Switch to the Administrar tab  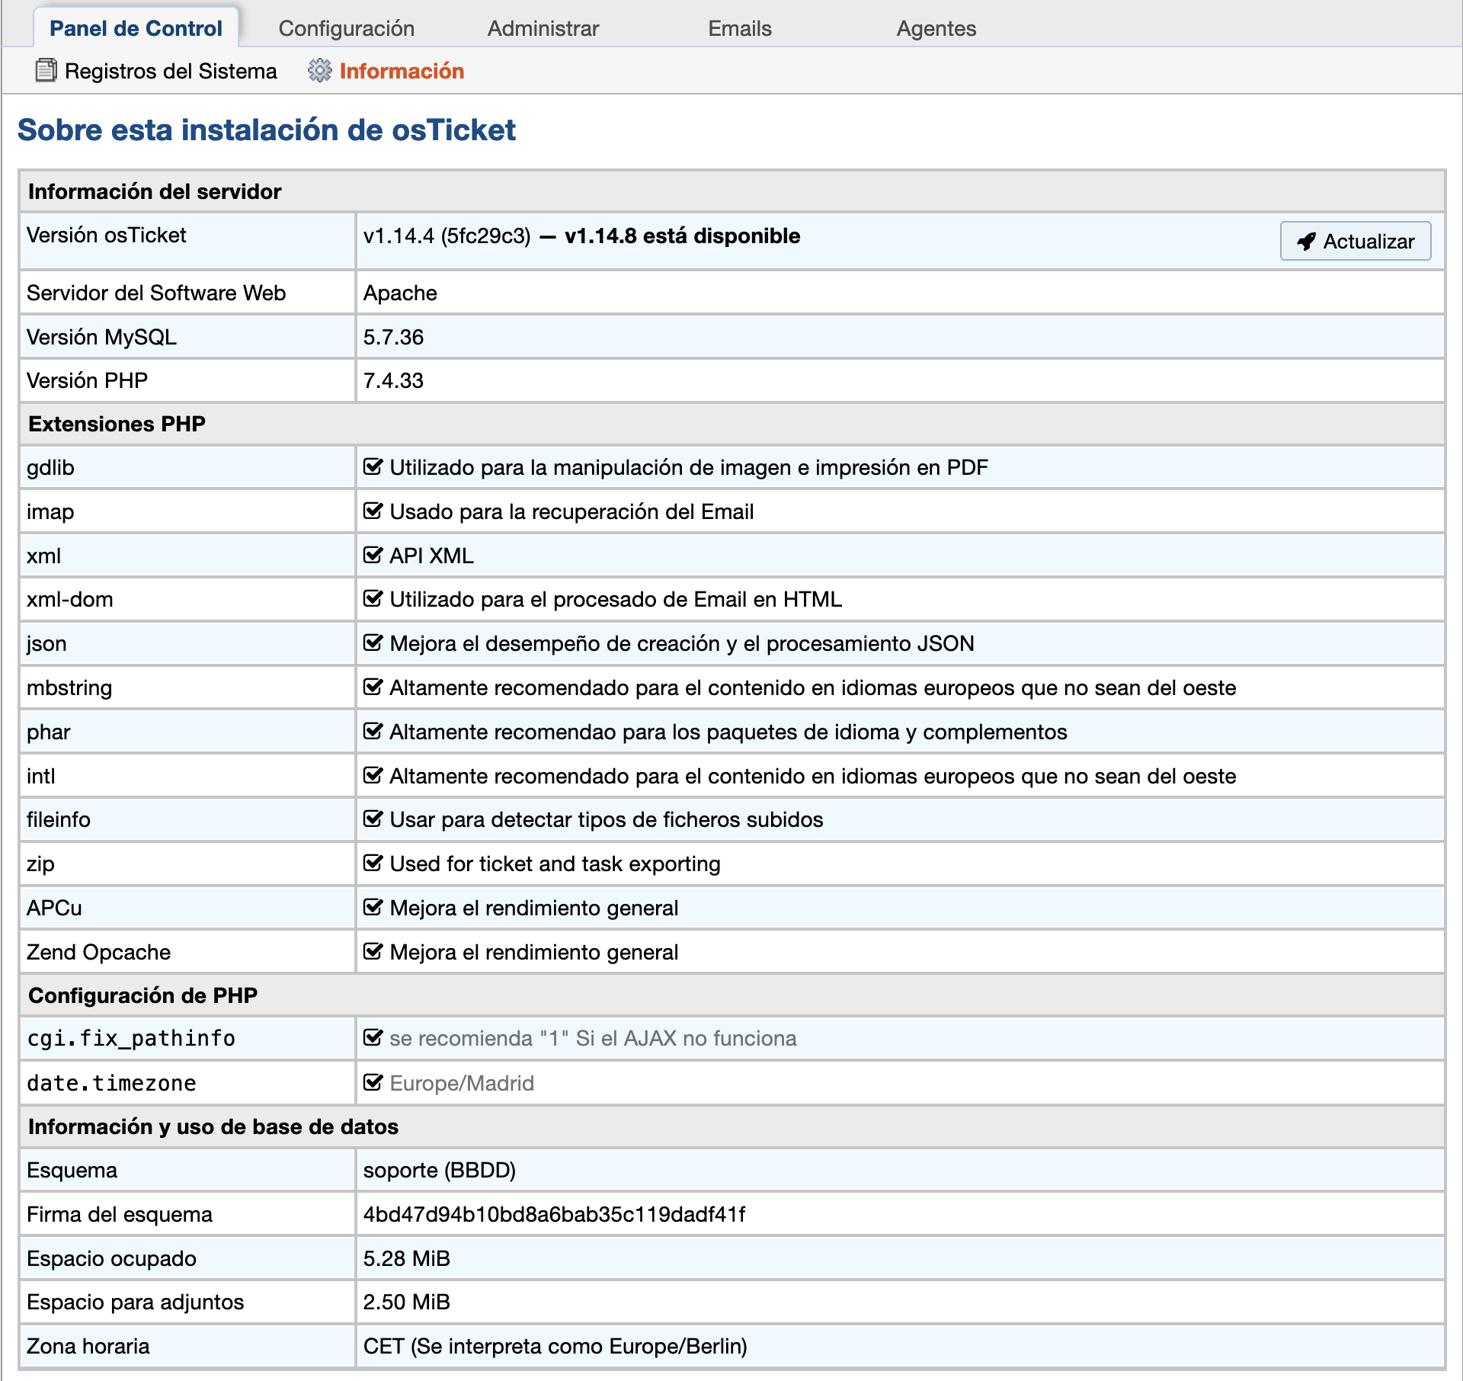click(543, 28)
